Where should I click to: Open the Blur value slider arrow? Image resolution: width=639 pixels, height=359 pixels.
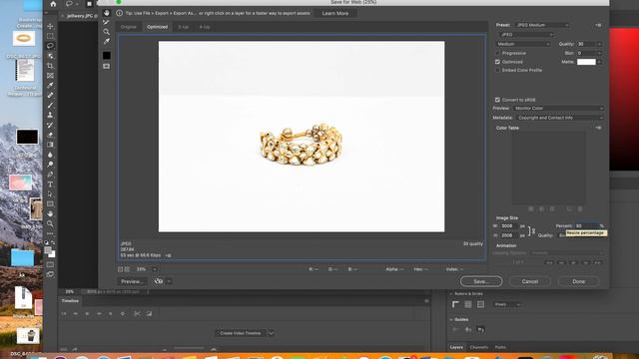599,53
